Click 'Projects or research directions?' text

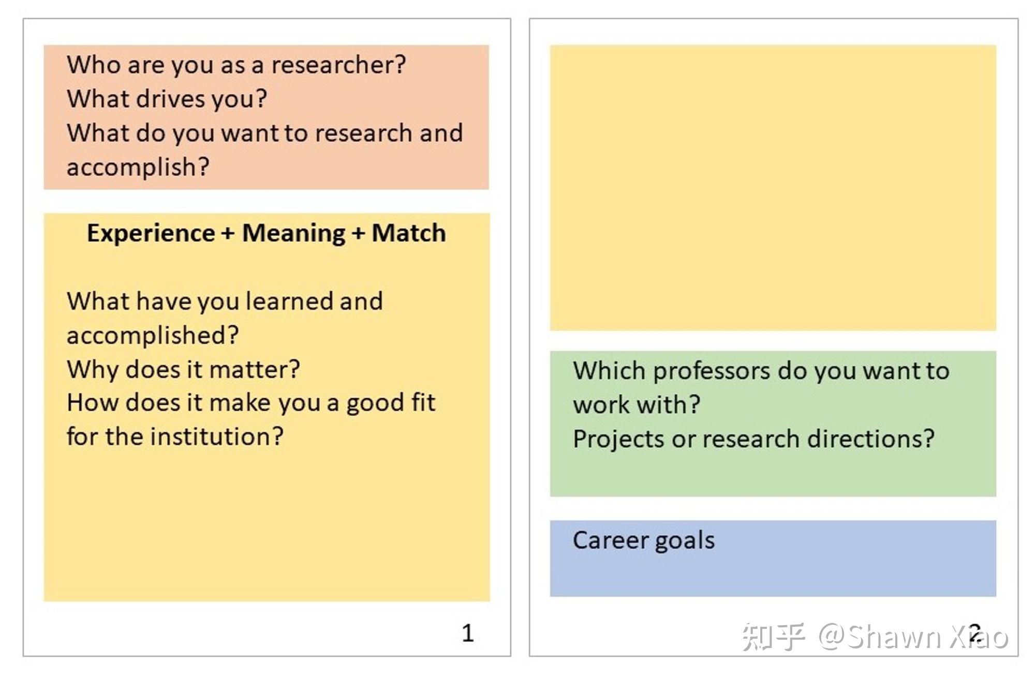[753, 439]
